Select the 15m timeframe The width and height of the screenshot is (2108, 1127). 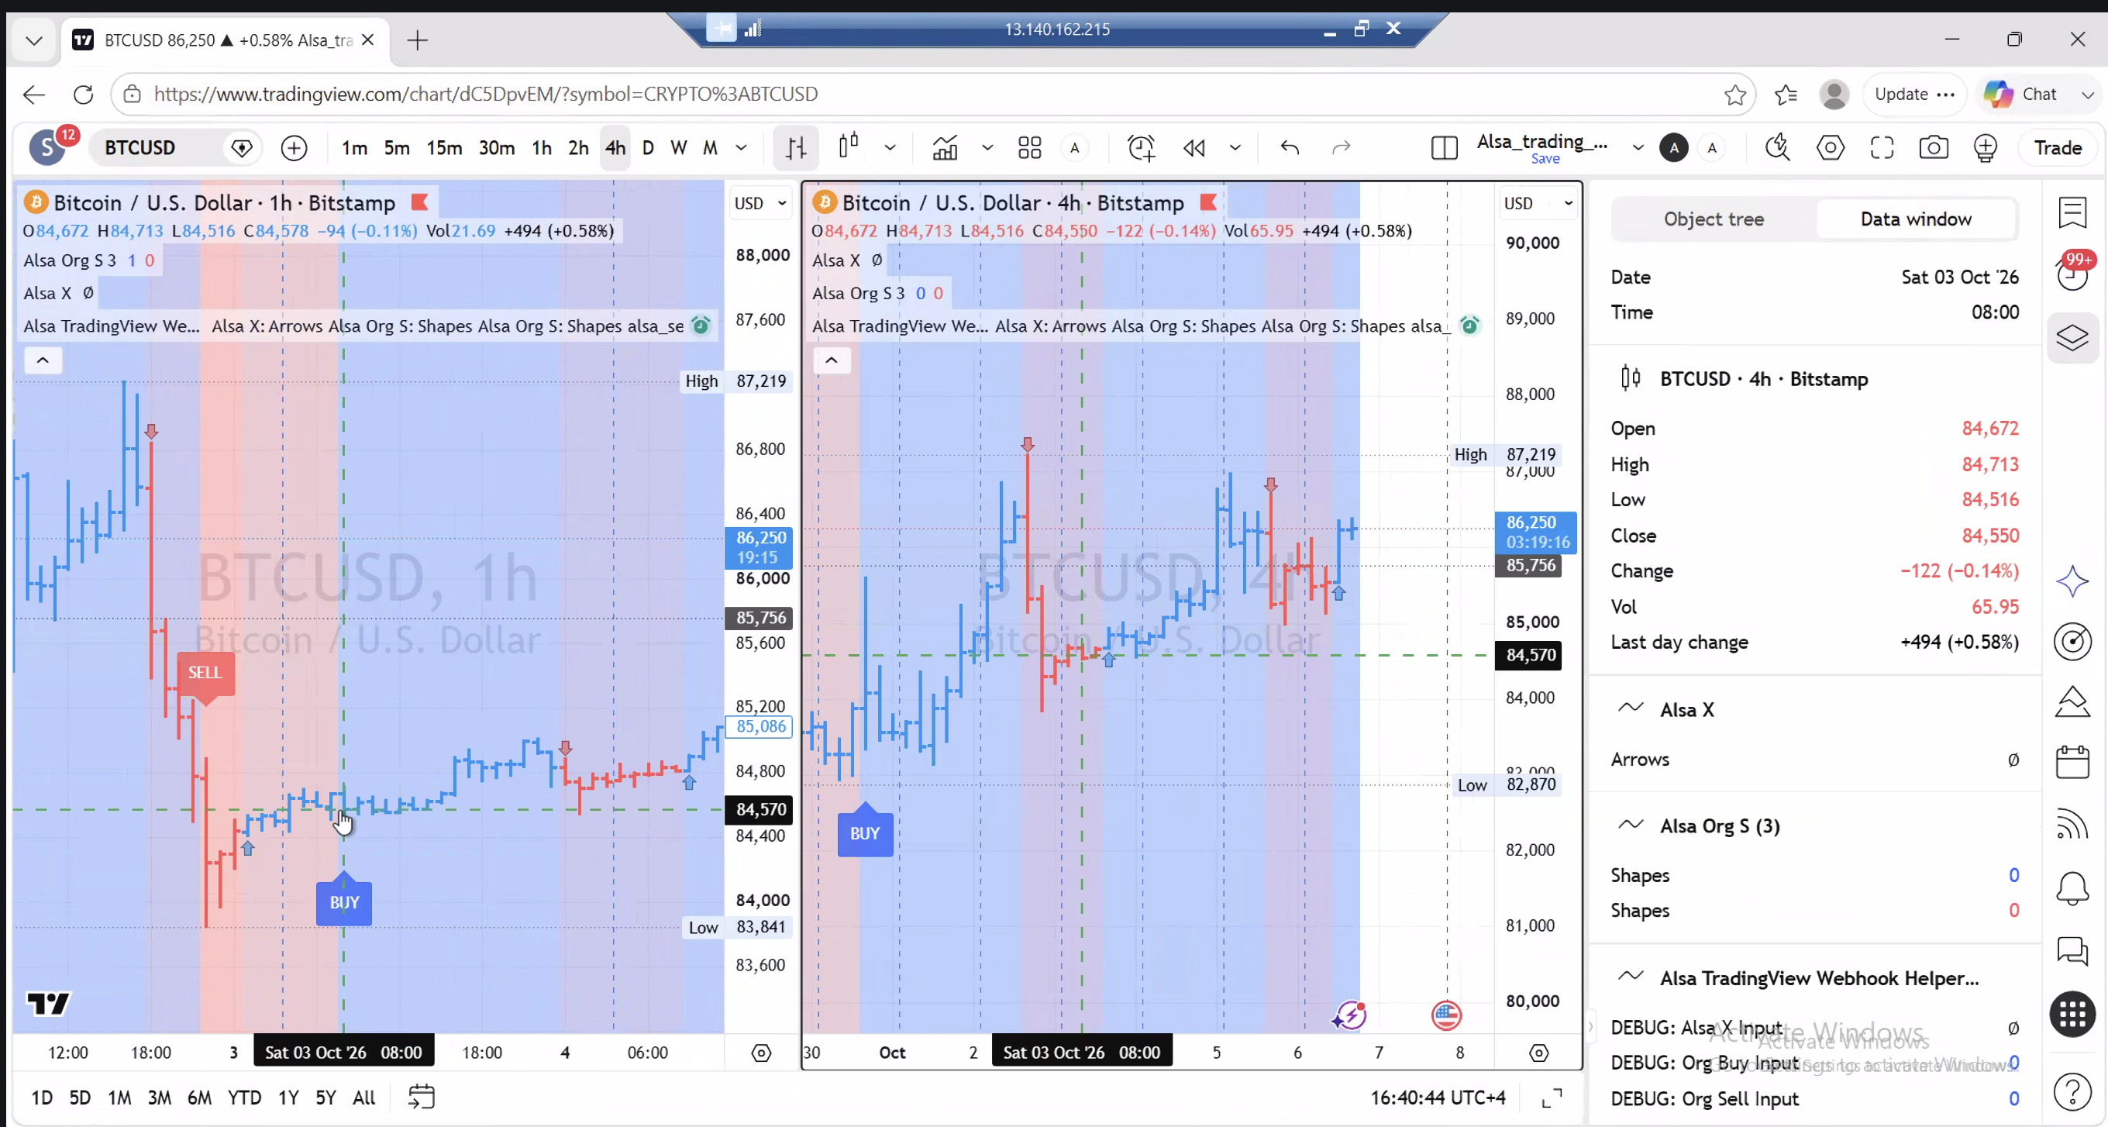pos(444,147)
